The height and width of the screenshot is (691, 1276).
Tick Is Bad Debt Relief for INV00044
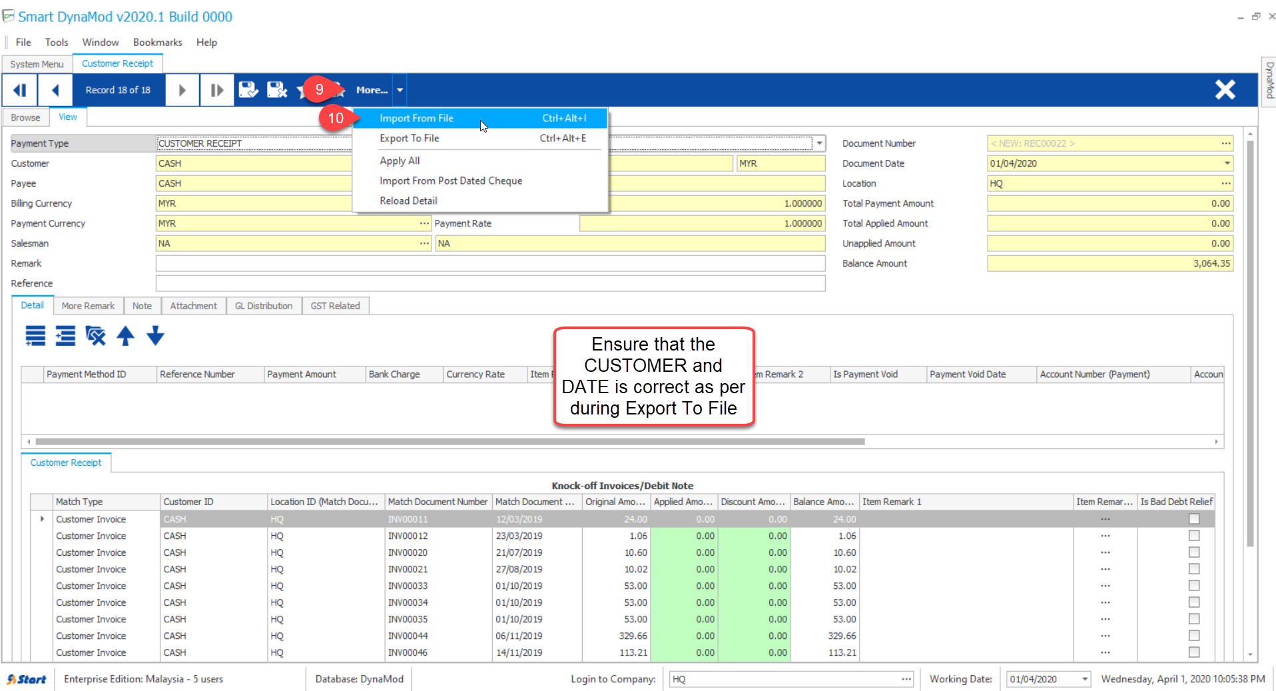pos(1194,636)
